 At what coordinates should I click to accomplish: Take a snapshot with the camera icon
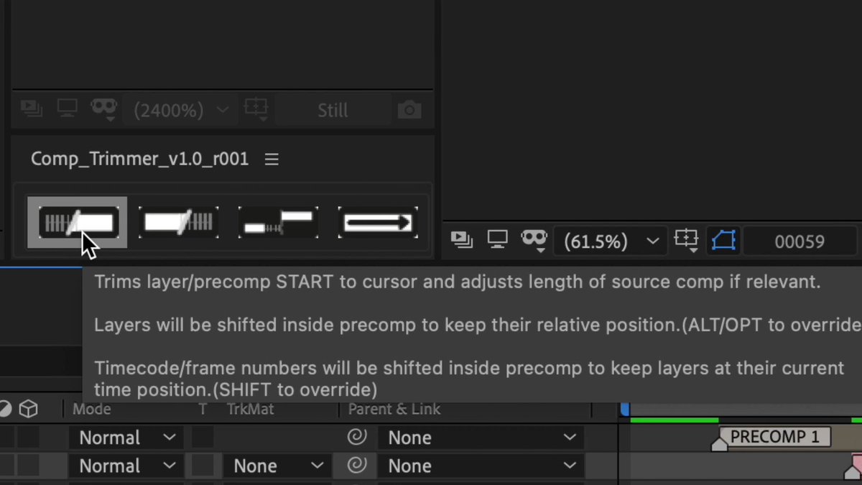point(409,110)
